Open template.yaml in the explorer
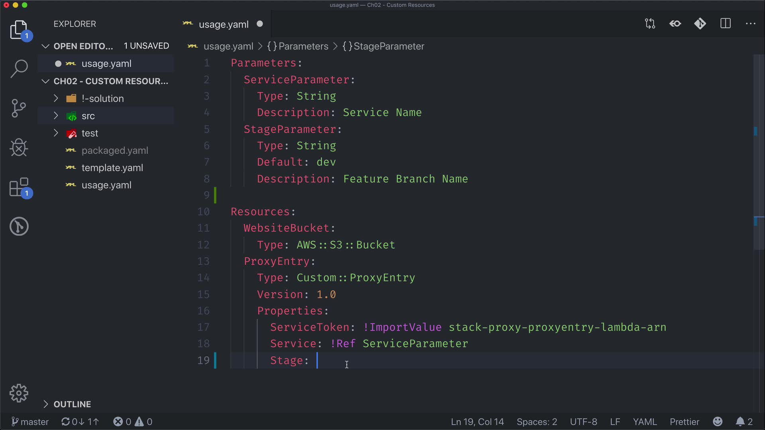 click(112, 168)
